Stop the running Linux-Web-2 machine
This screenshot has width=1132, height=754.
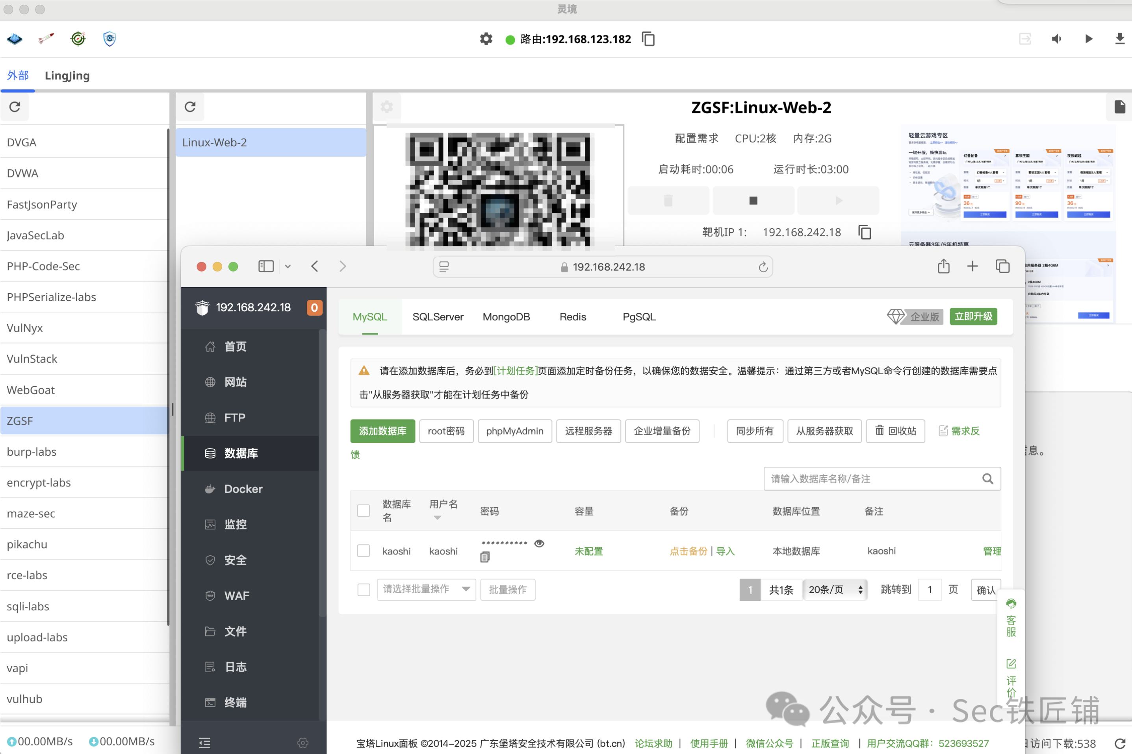click(x=753, y=201)
